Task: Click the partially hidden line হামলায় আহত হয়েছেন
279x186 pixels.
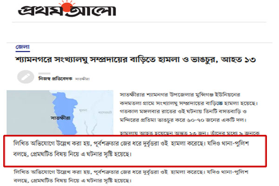Action: pos(190,133)
